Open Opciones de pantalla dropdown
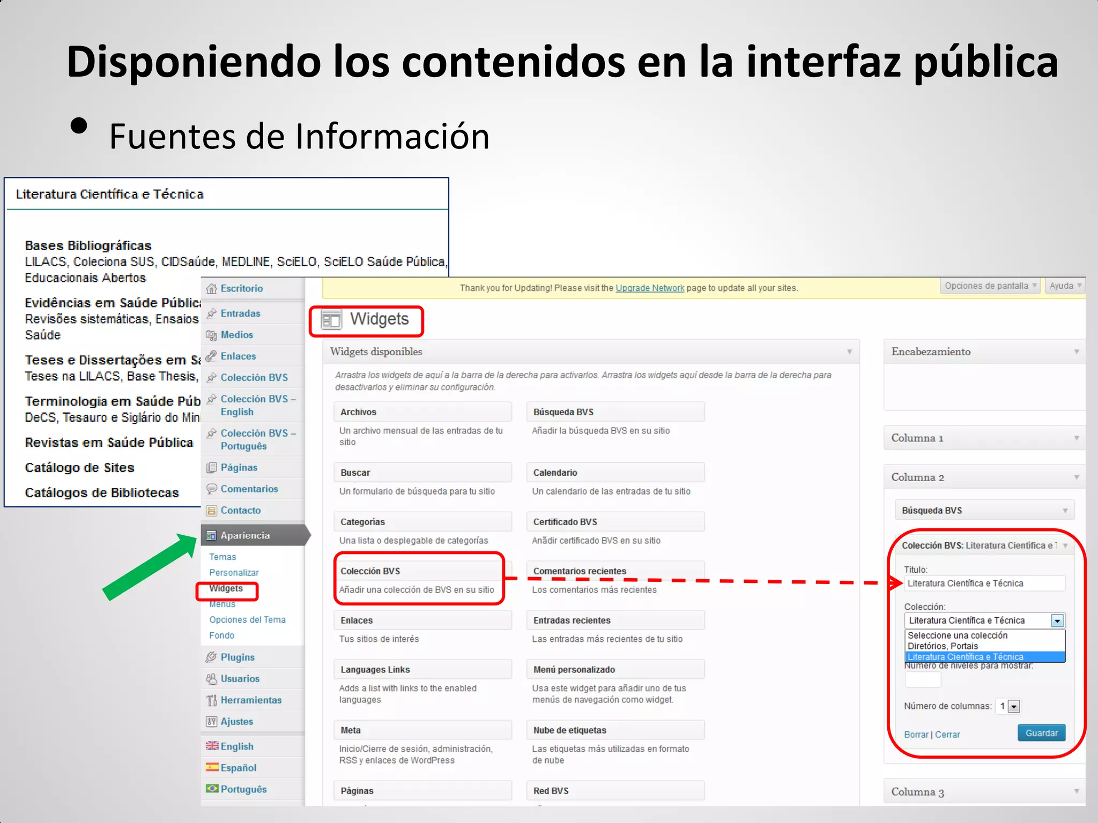The image size is (1098, 823). pos(990,286)
